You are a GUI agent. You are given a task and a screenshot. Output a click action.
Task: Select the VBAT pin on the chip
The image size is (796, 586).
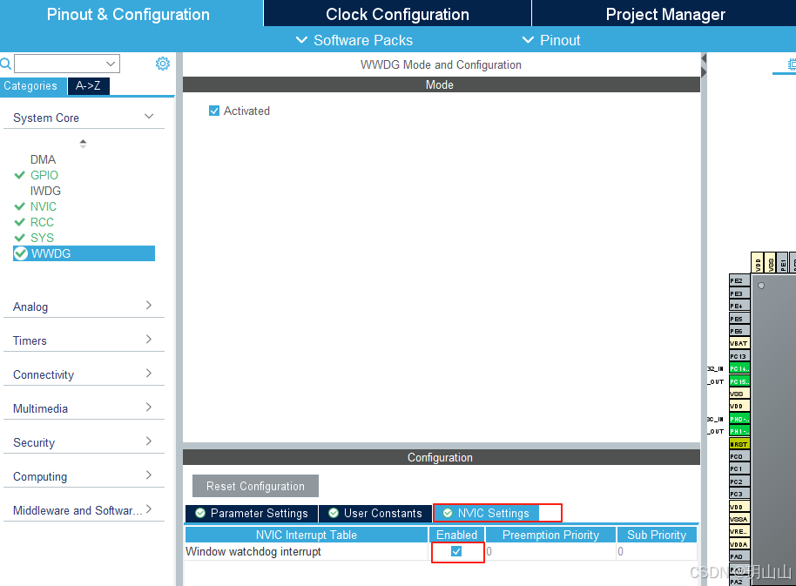pyautogui.click(x=739, y=343)
